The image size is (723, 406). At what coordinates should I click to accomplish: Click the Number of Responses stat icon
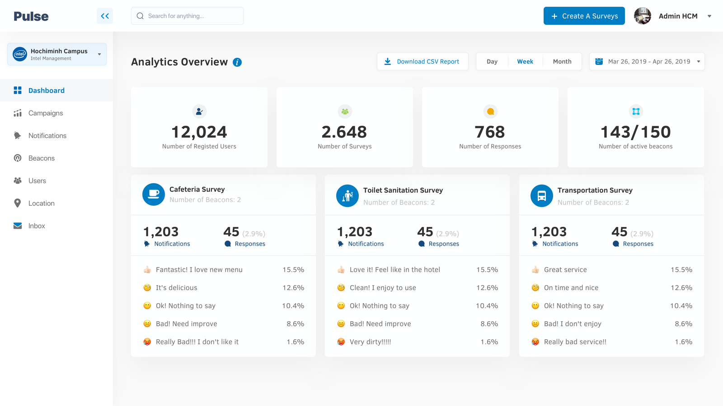coord(490,111)
